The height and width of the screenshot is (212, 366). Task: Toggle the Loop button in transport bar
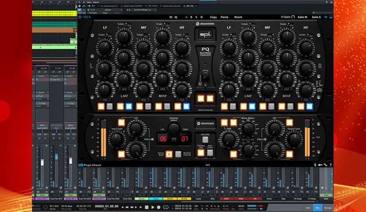pos(165,207)
